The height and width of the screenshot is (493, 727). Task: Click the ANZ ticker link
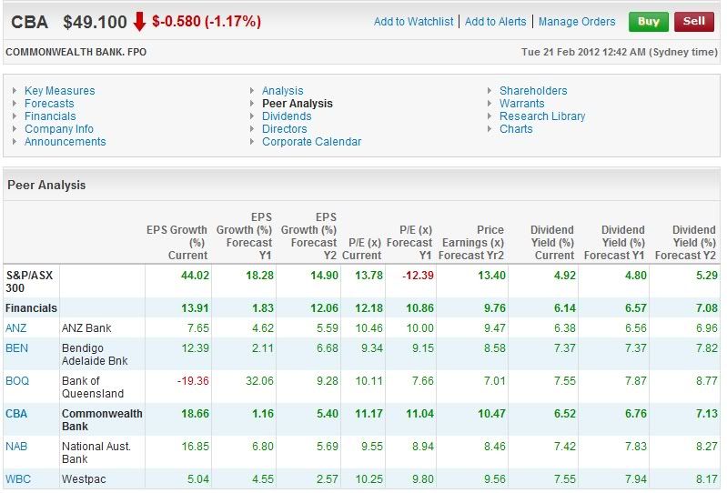(x=15, y=328)
